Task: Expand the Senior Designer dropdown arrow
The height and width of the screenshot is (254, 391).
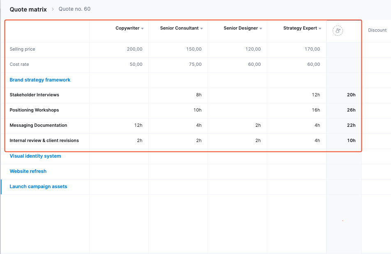Action: [261, 29]
